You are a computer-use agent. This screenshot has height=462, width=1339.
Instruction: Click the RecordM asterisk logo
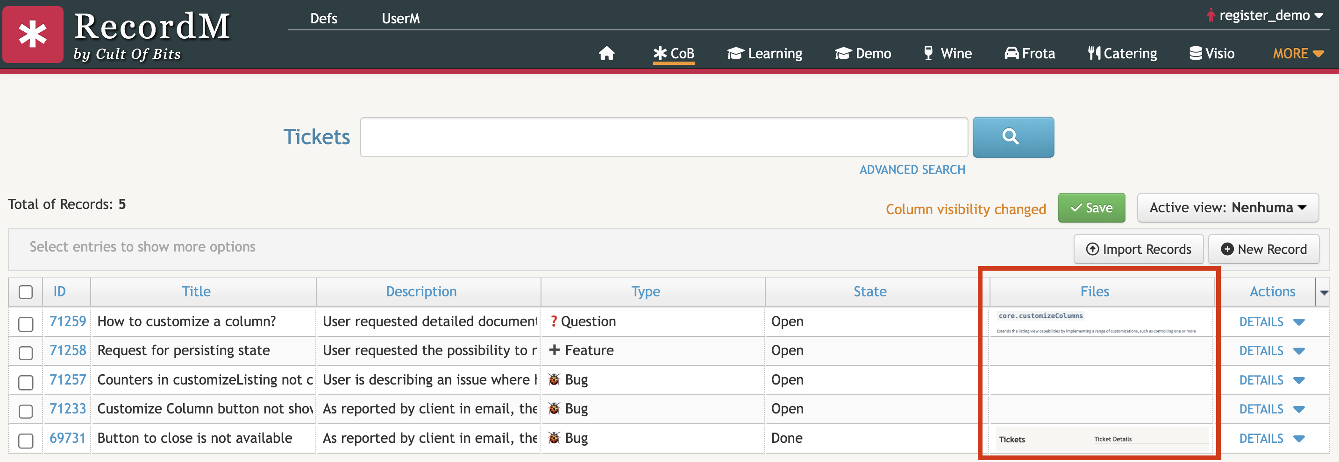[33, 35]
